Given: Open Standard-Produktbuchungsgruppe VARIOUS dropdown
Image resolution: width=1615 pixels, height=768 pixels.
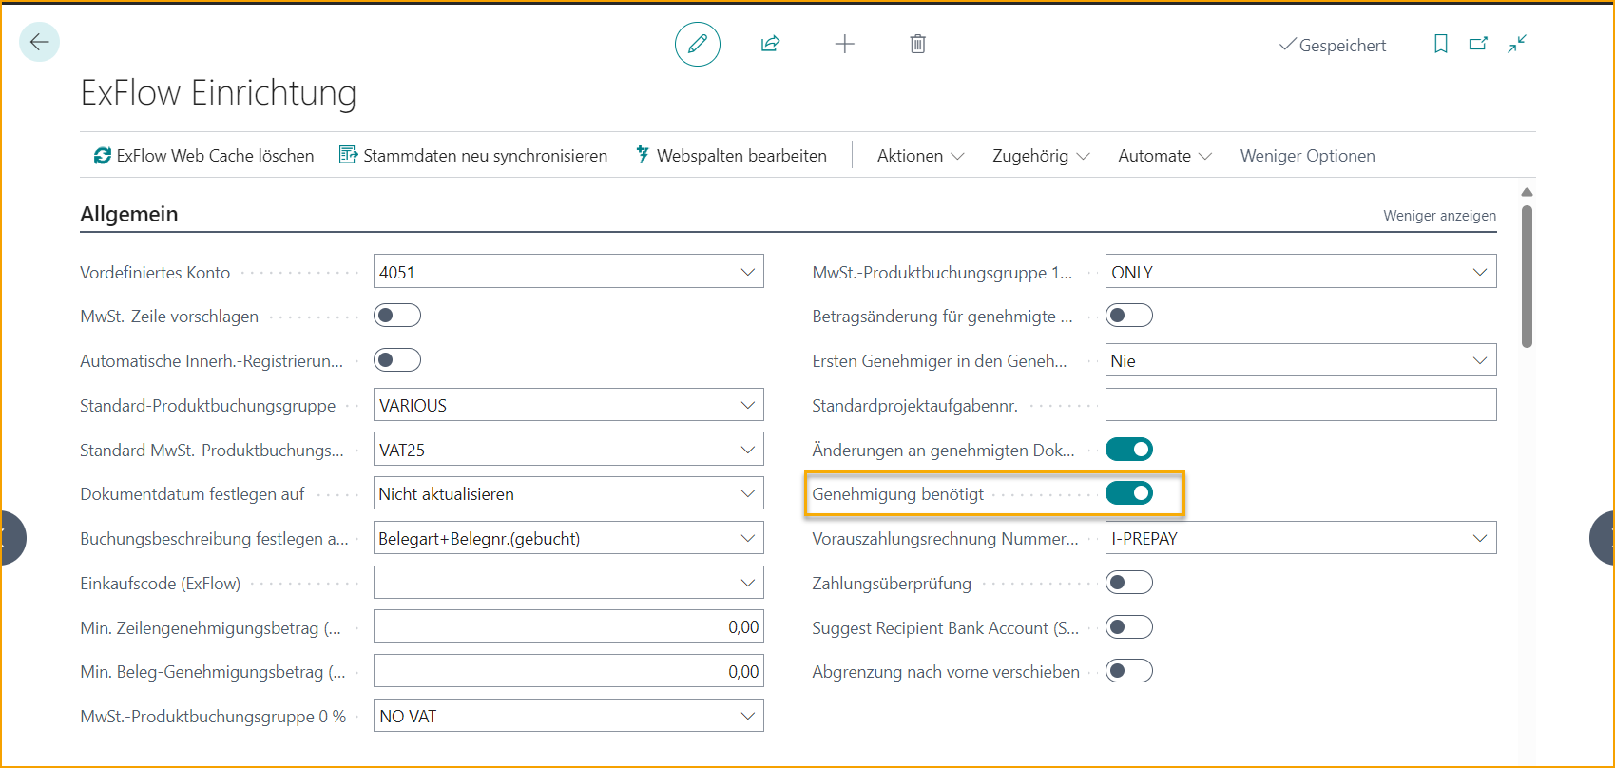Looking at the screenshot, I should [x=748, y=405].
